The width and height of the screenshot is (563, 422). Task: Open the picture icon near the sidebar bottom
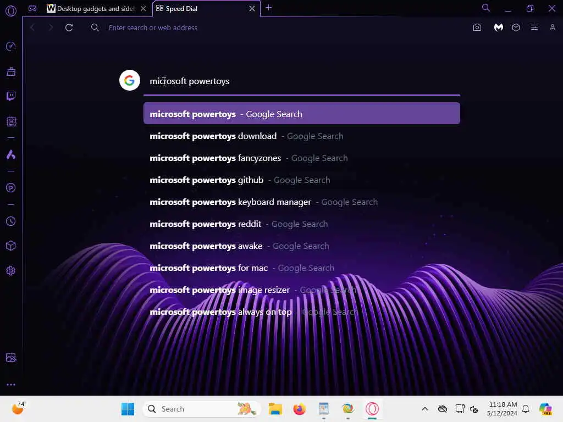(11, 357)
